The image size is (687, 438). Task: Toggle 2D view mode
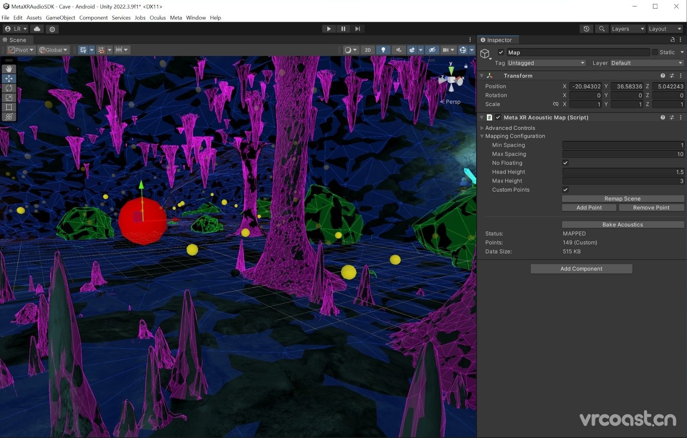pos(368,50)
